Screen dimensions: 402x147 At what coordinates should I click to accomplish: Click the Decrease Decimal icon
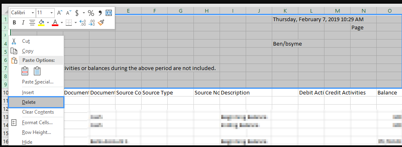pos(92,22)
